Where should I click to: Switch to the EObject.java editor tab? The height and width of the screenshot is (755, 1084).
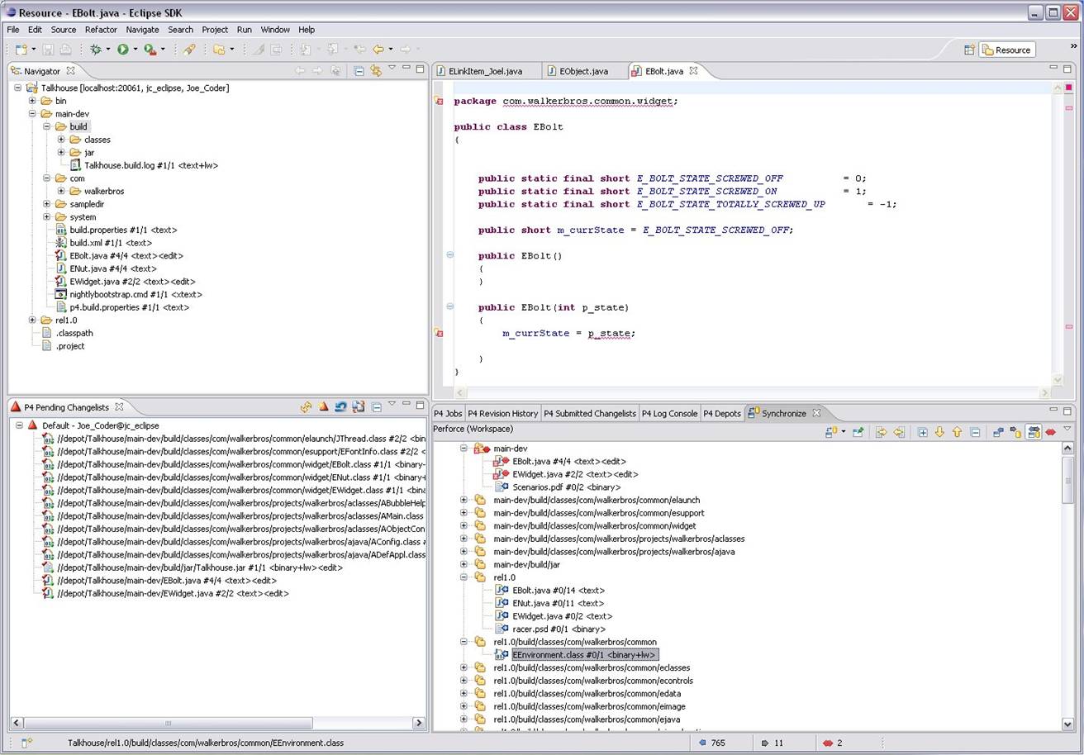pyautogui.click(x=583, y=71)
